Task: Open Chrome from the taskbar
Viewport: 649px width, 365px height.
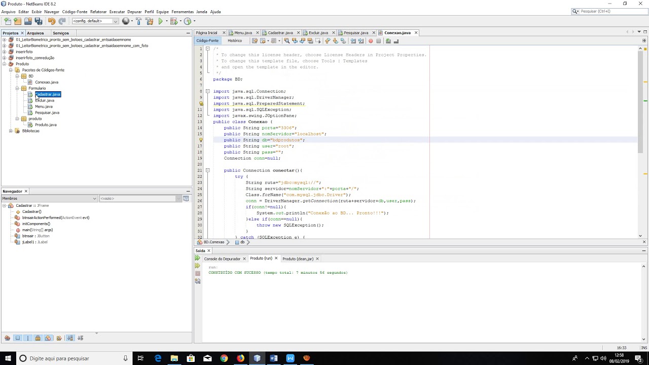Action: tap(224, 358)
